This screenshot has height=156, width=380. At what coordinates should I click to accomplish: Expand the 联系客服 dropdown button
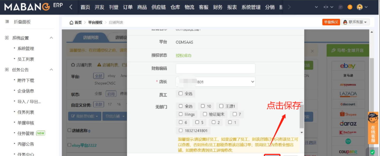coord(355,22)
